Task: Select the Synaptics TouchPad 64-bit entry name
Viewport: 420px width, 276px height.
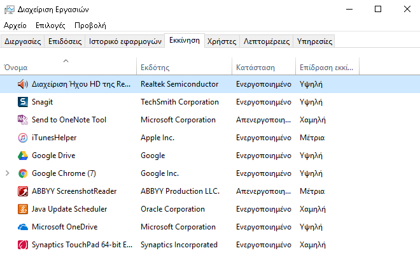Action: pyautogui.click(x=82, y=245)
